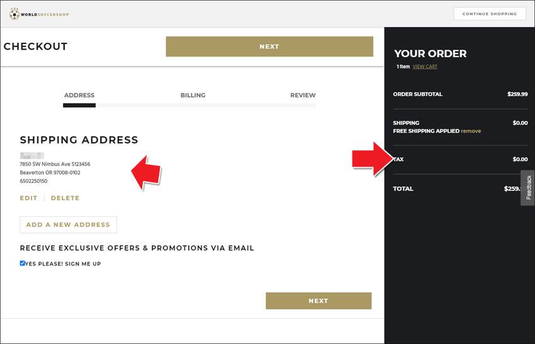Click Add a New Address button
Viewport: 535px width, 344px height.
point(68,225)
